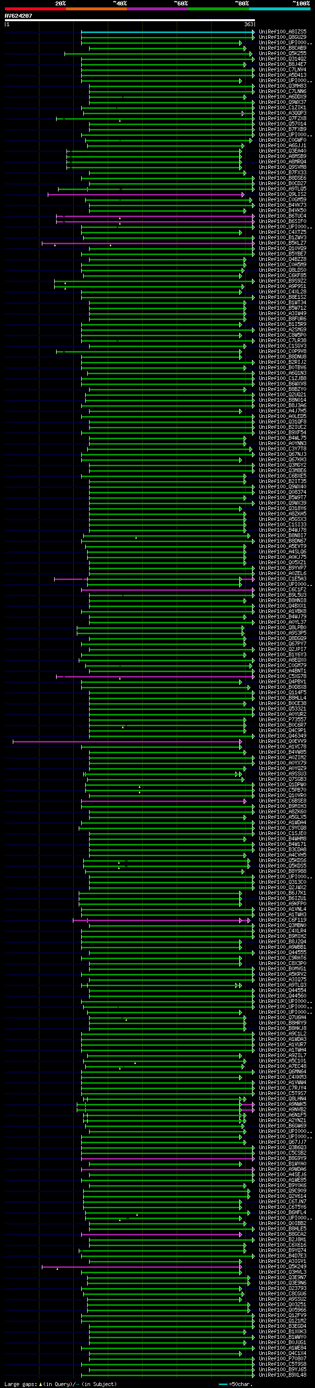Click the UniRef100_Q2JPI7 label
Screen dimensions: 315x1388
click(x=283, y=649)
